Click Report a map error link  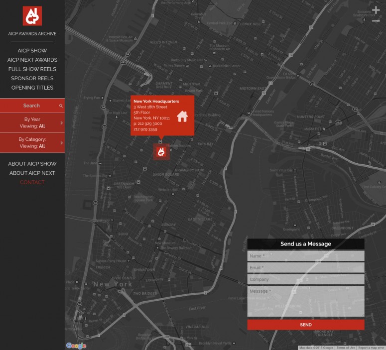[x=371, y=348]
